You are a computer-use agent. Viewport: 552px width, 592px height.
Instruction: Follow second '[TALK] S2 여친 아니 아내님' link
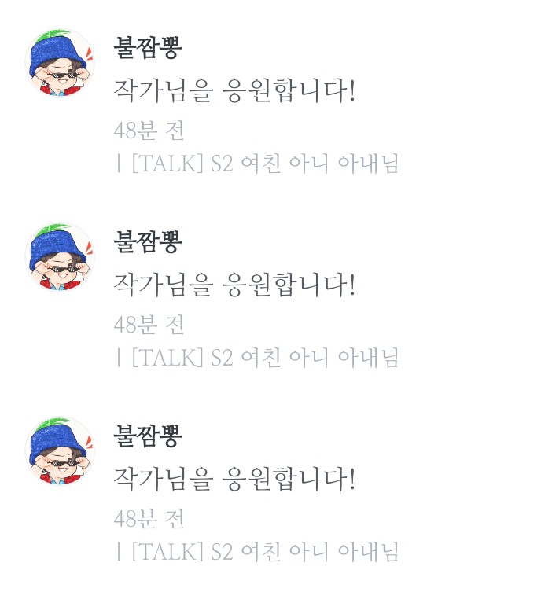tap(265, 358)
